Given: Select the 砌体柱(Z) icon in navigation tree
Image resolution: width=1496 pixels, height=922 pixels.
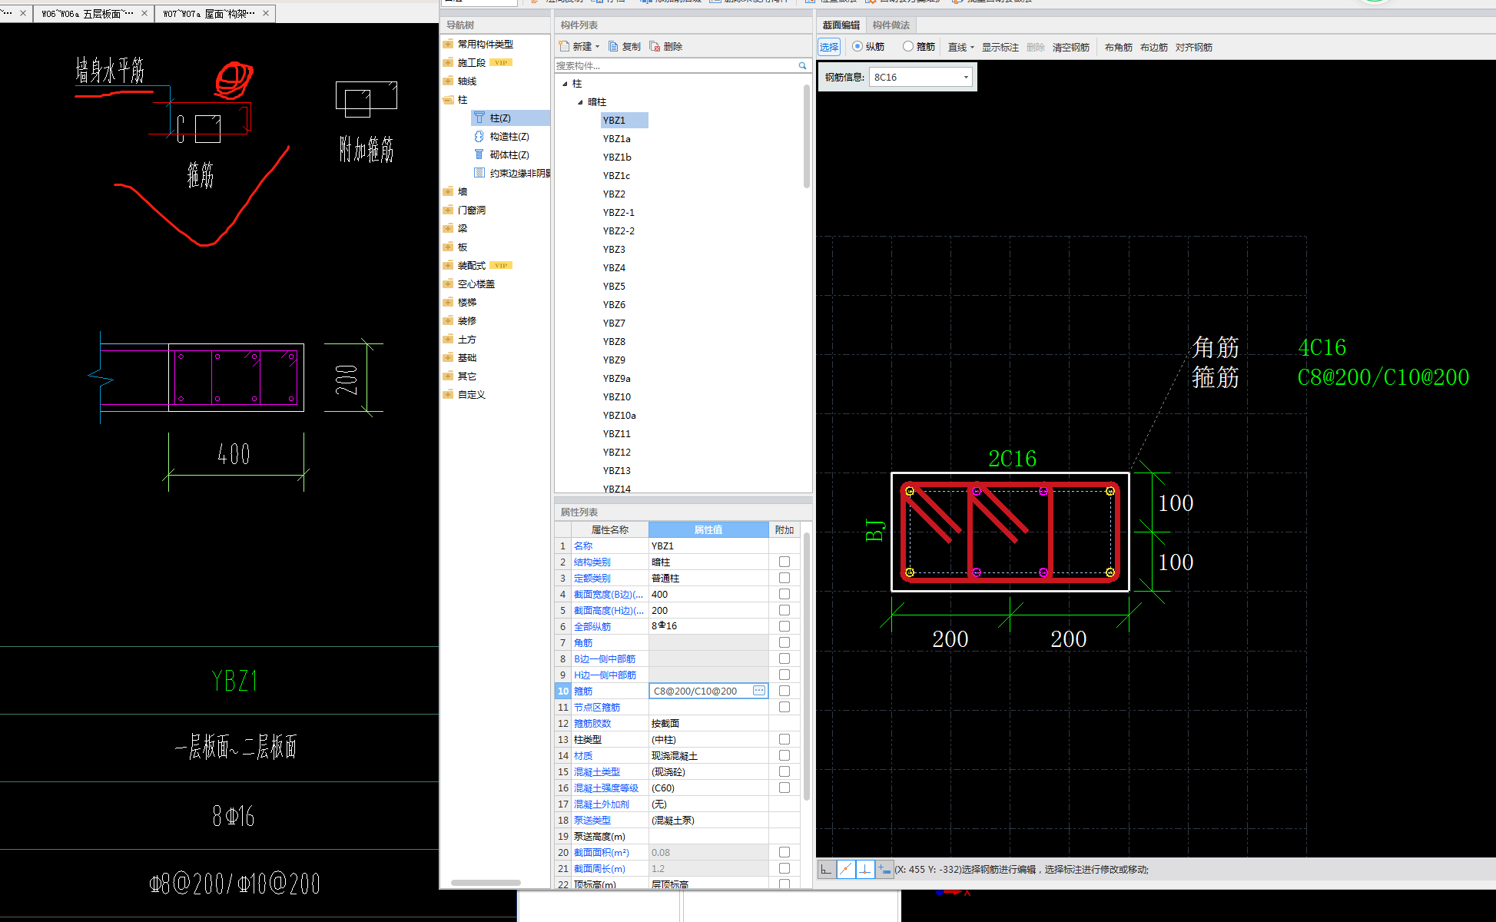Looking at the screenshot, I should [479, 154].
